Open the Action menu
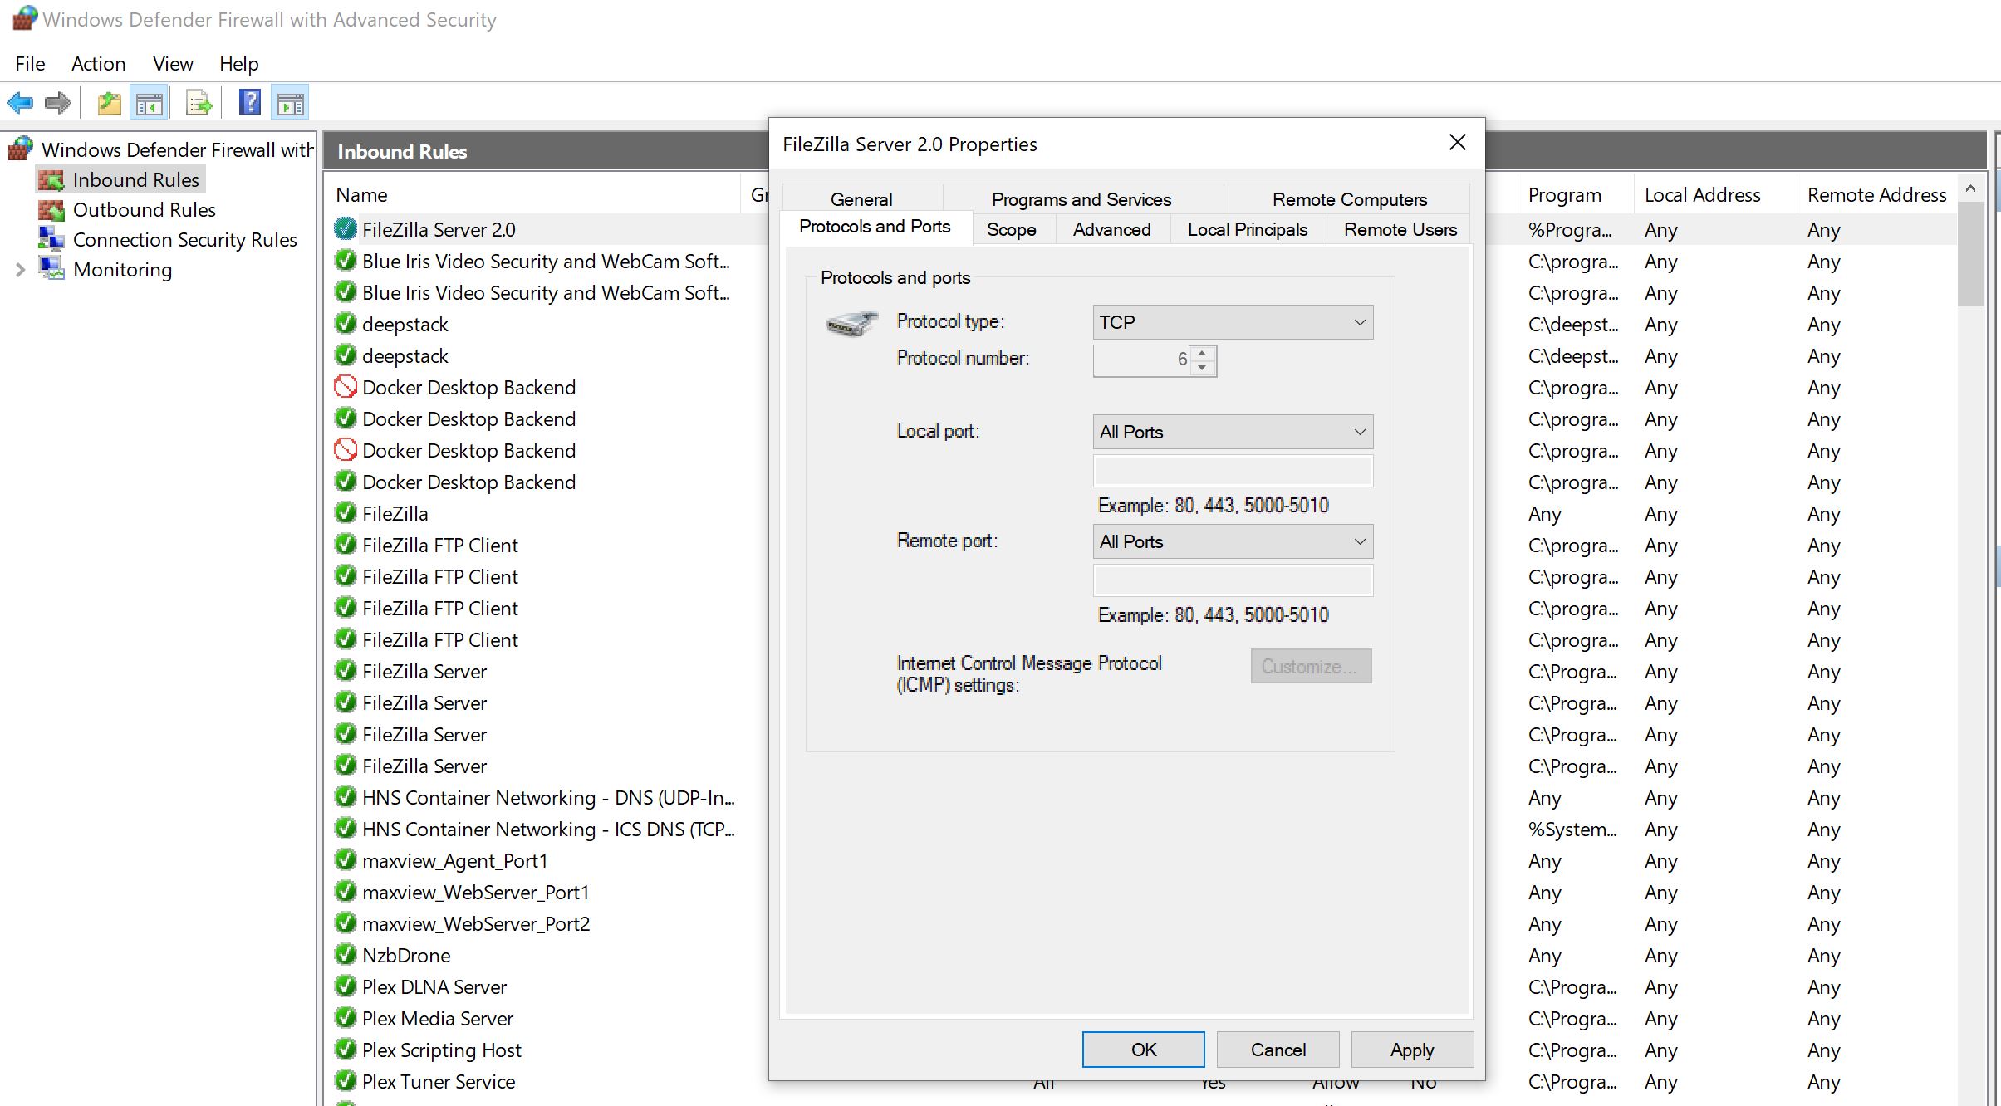This screenshot has width=2001, height=1106. click(x=98, y=63)
